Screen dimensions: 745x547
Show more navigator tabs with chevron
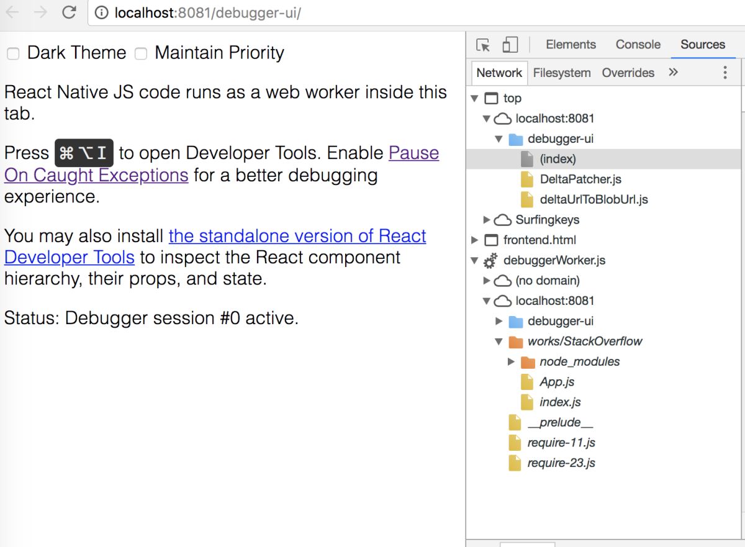pos(673,72)
